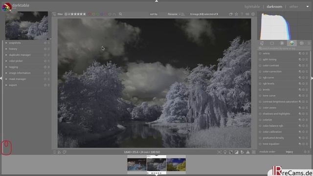
Task: Select the blue color label filter
Action: pos(102,14)
